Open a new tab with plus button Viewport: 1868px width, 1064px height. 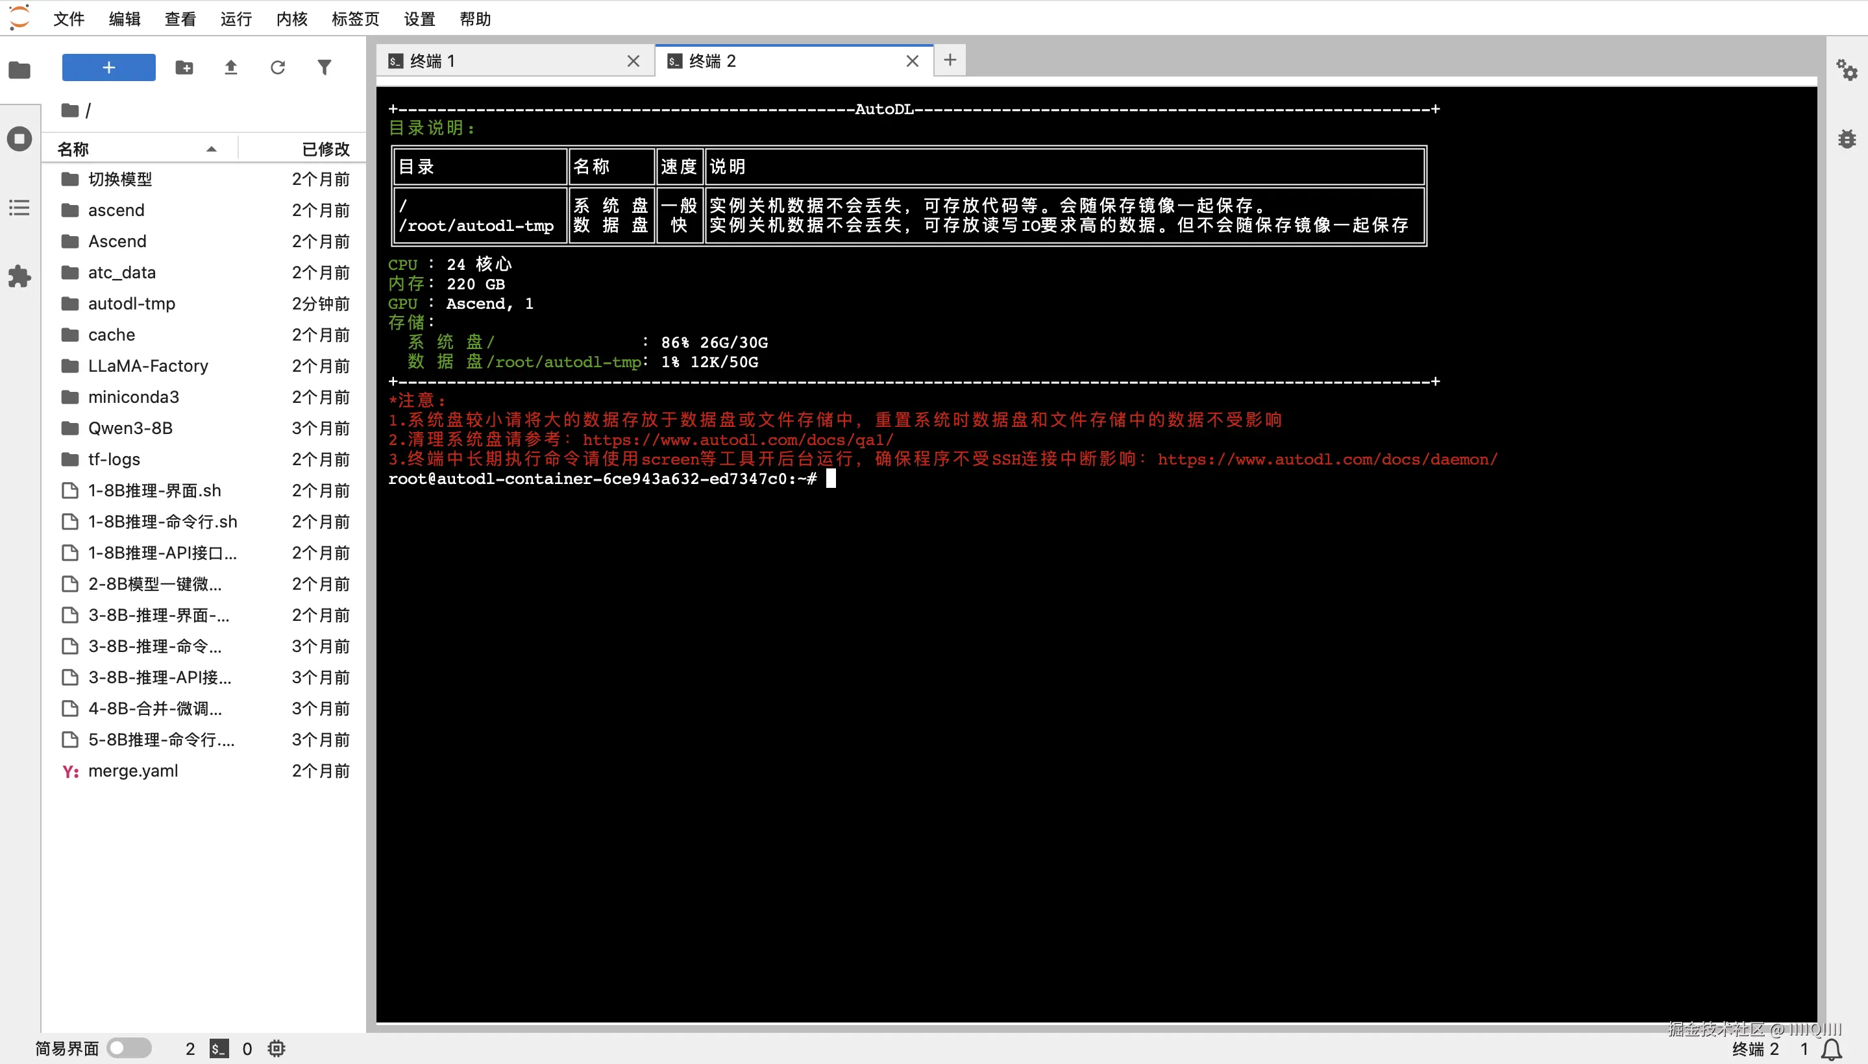(950, 60)
